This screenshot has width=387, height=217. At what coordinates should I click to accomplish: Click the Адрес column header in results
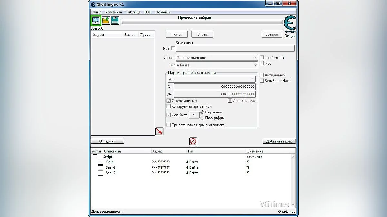click(x=107, y=35)
